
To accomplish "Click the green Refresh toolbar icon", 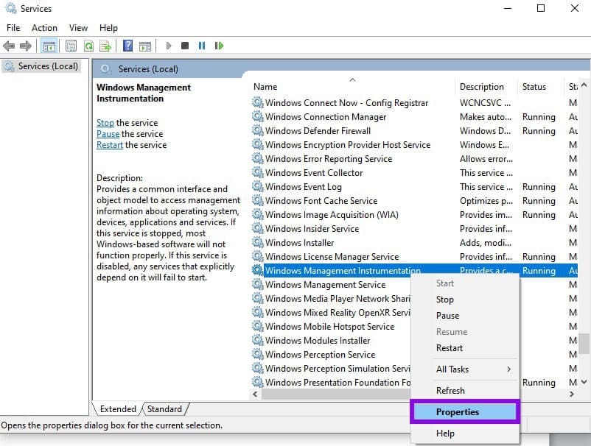I will 88,46.
